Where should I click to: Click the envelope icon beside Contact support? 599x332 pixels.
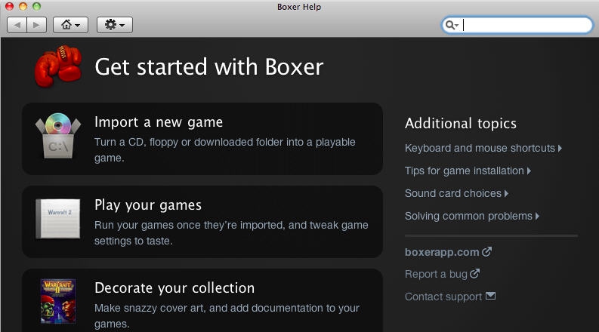tap(490, 296)
